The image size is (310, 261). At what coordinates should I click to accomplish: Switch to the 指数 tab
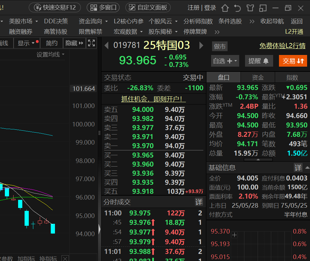tap(292, 78)
